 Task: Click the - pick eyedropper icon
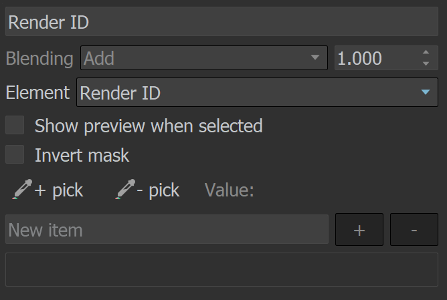125,189
